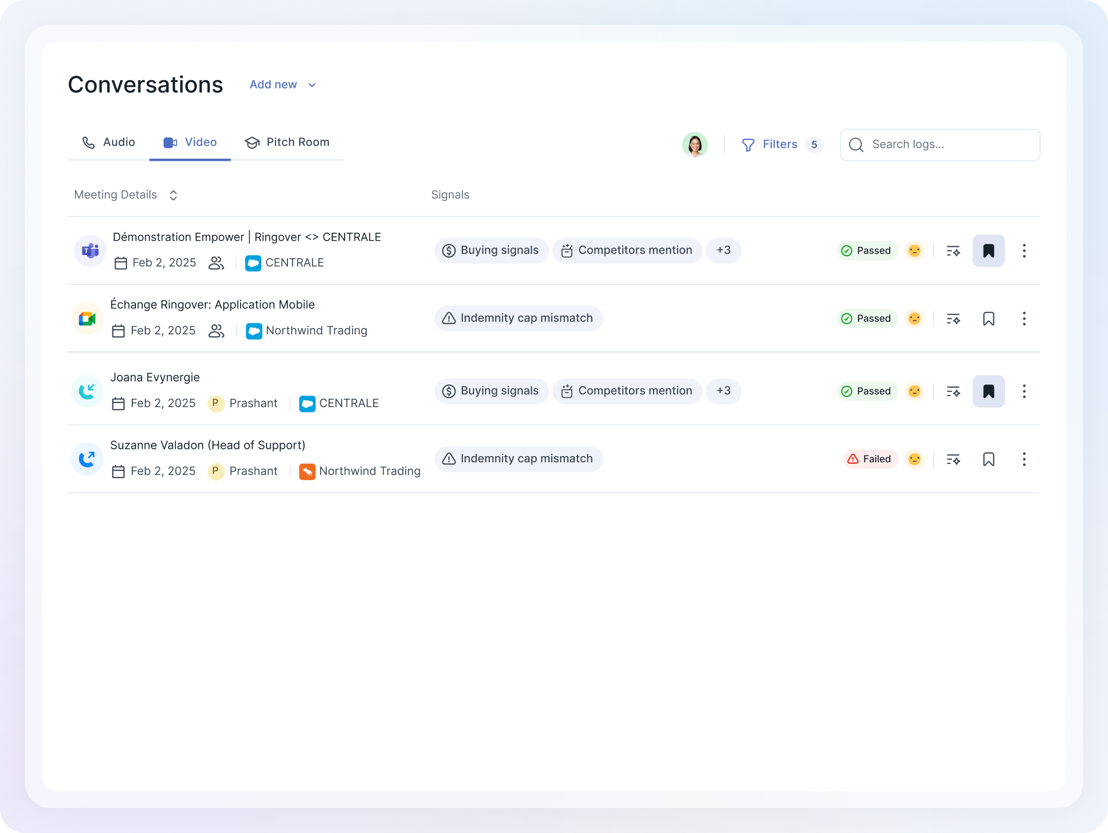Sort by Meeting Details column
Viewport: 1108px width, 833px height.
(x=126, y=195)
